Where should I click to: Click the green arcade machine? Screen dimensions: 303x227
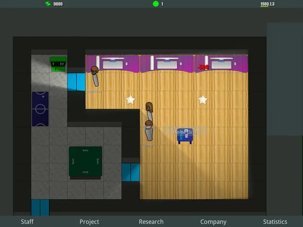click(58, 64)
